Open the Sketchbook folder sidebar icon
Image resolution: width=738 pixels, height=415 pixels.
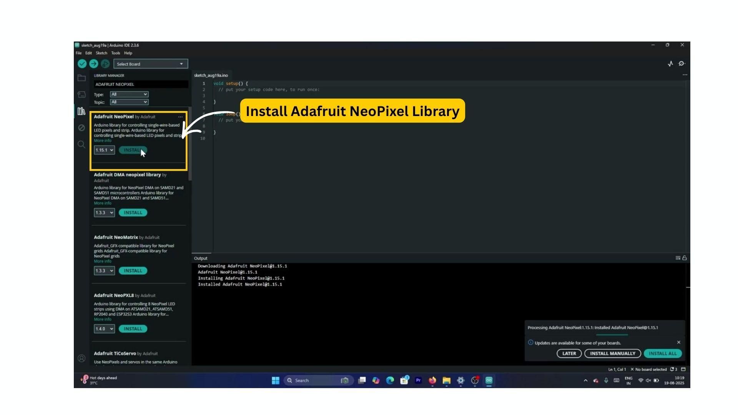click(81, 78)
